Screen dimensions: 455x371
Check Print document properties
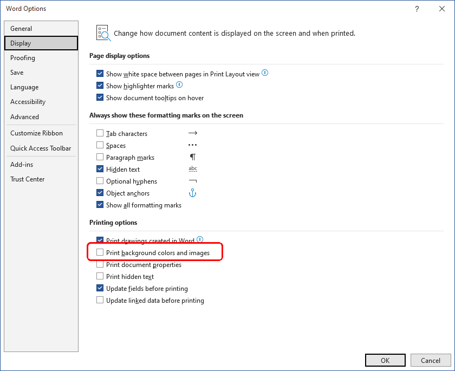pos(100,264)
